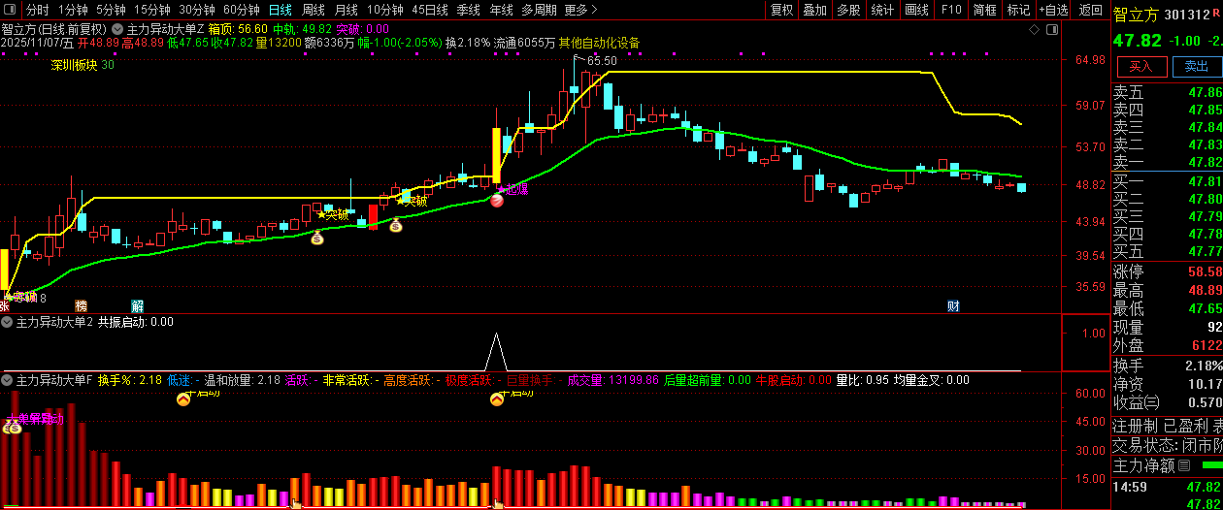Click the 交易状态 status row
Screen dimensions: 1223x510
[1168, 445]
